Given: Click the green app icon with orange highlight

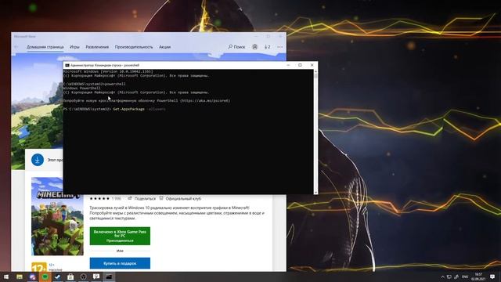Looking at the screenshot, I should click(45, 277).
